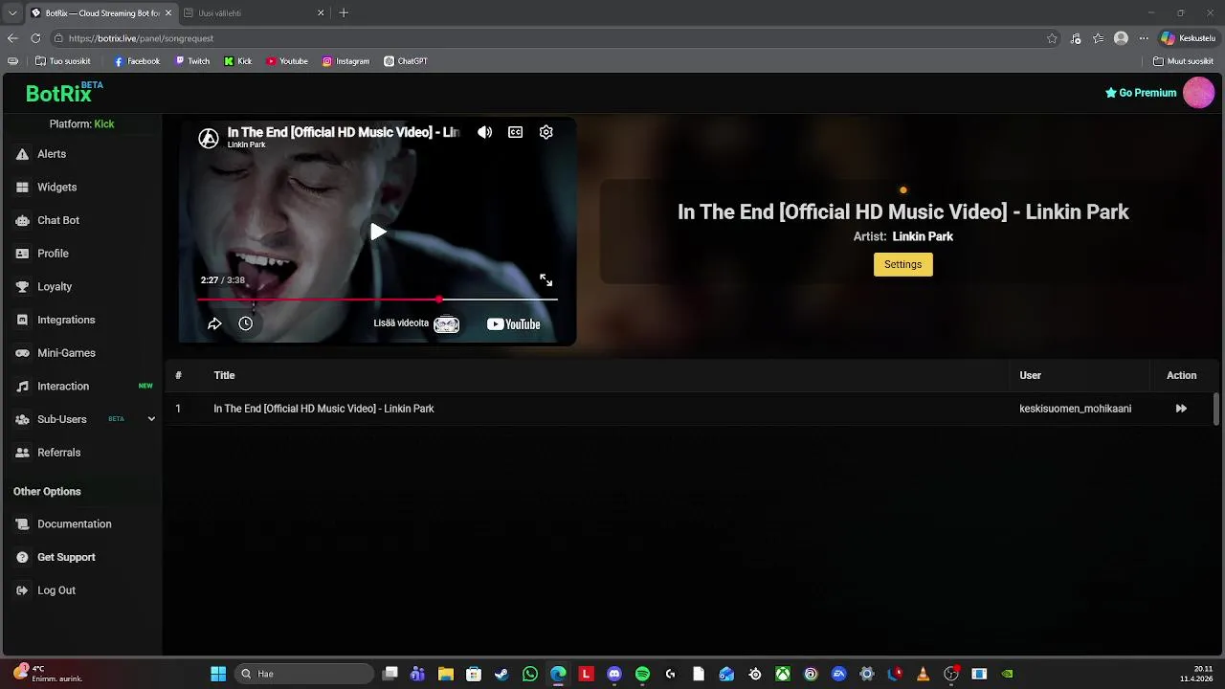This screenshot has width=1225, height=689.
Task: Open the ChatGPT bookmark
Action: pos(406,61)
